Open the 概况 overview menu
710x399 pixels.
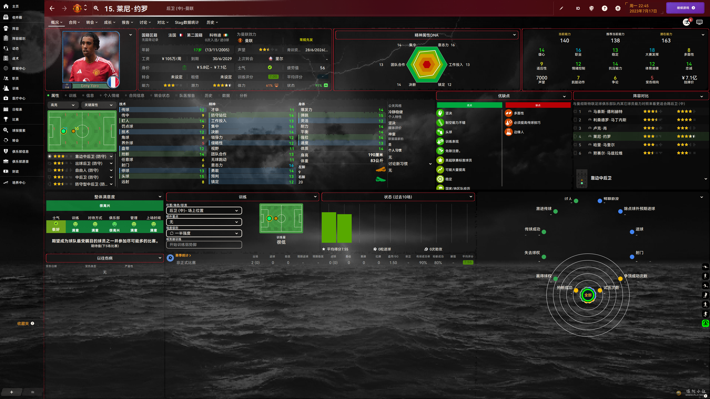[57, 22]
